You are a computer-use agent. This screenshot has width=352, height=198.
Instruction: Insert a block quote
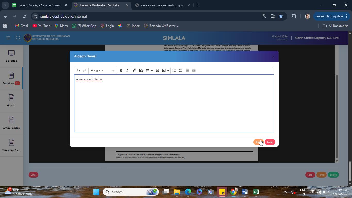click(157, 71)
